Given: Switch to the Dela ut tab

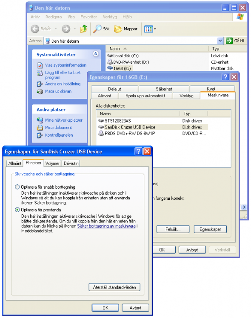Looking at the screenshot, I should click(114, 89).
